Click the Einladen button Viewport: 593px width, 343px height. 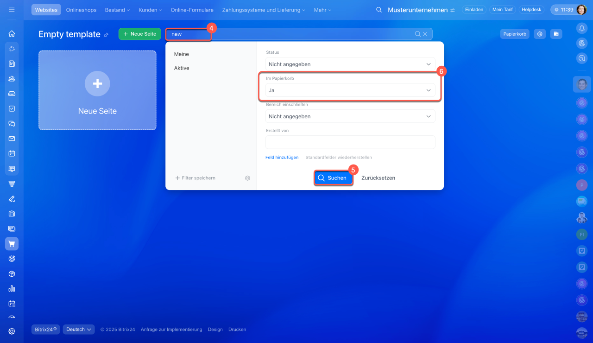[x=473, y=10]
